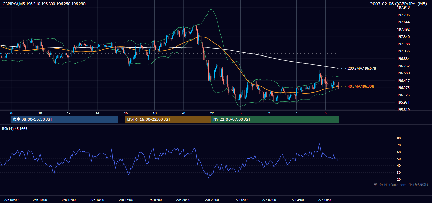The height and width of the screenshot is (203, 432).
Task: Click price axis value 197.948
Action: (403, 7)
